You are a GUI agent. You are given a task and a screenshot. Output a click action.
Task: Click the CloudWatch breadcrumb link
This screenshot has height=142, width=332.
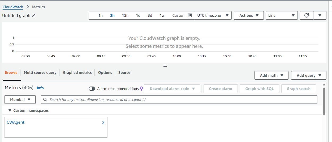pyautogui.click(x=13, y=7)
